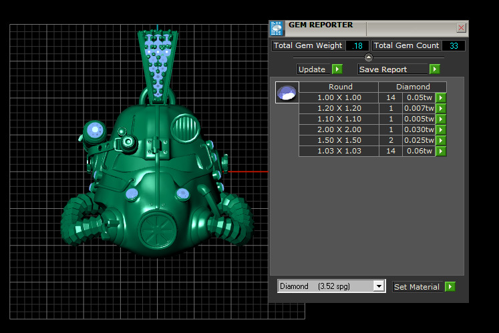Click green arrow for 1.10 X 1.10 row
Viewport: 499px width, 333px height.
441,119
